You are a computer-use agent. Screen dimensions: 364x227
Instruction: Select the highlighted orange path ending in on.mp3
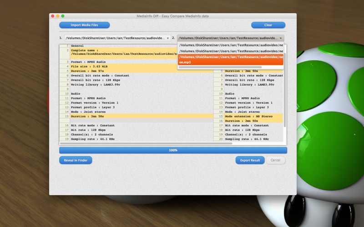[x=230, y=59]
